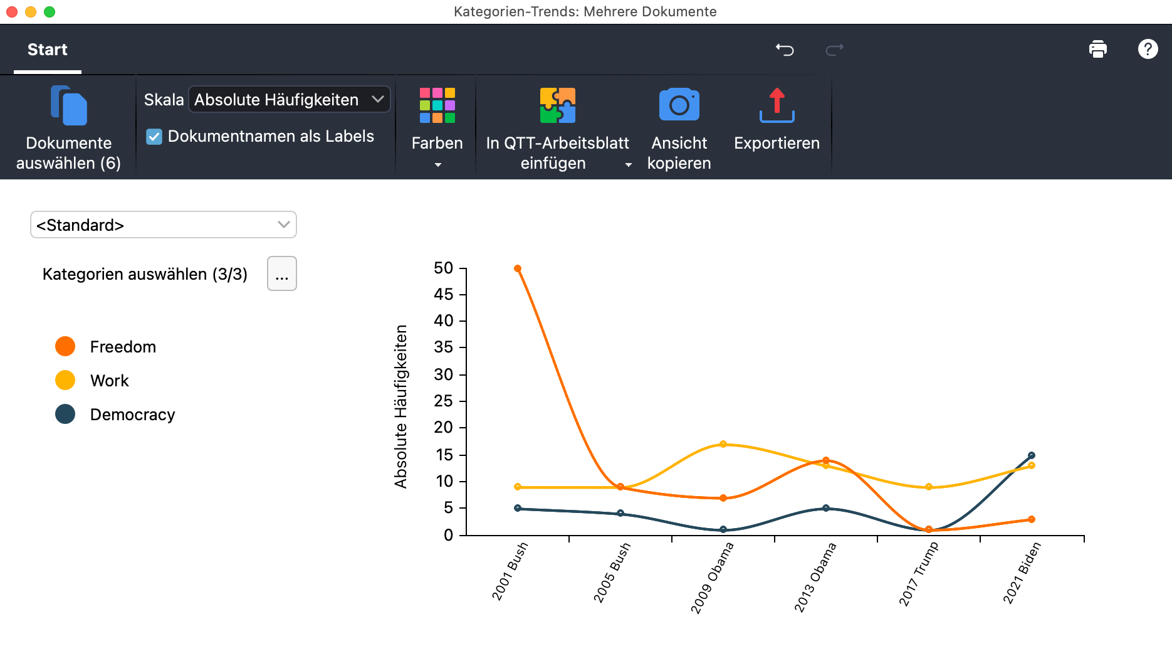Open the QTT-Arbeitsblatt einfügen dropdown arrow
The height and width of the screenshot is (651, 1172).
pos(628,165)
